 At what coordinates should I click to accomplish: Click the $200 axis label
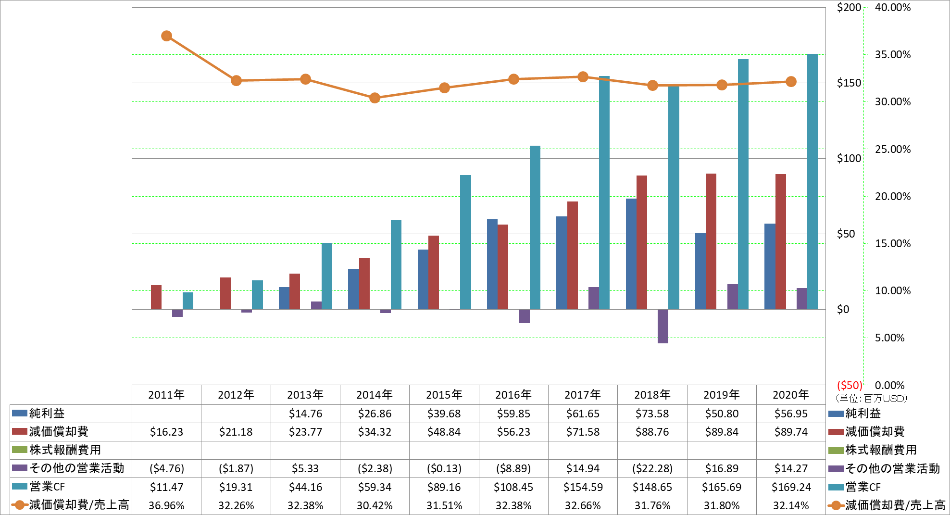pyautogui.click(x=849, y=7)
